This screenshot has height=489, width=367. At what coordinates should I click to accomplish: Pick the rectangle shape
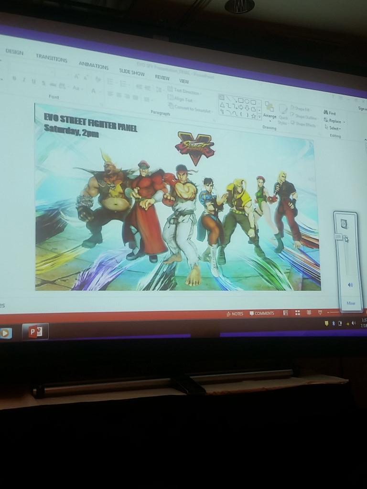241,101
